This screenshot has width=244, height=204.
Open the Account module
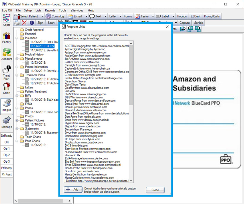(7, 54)
